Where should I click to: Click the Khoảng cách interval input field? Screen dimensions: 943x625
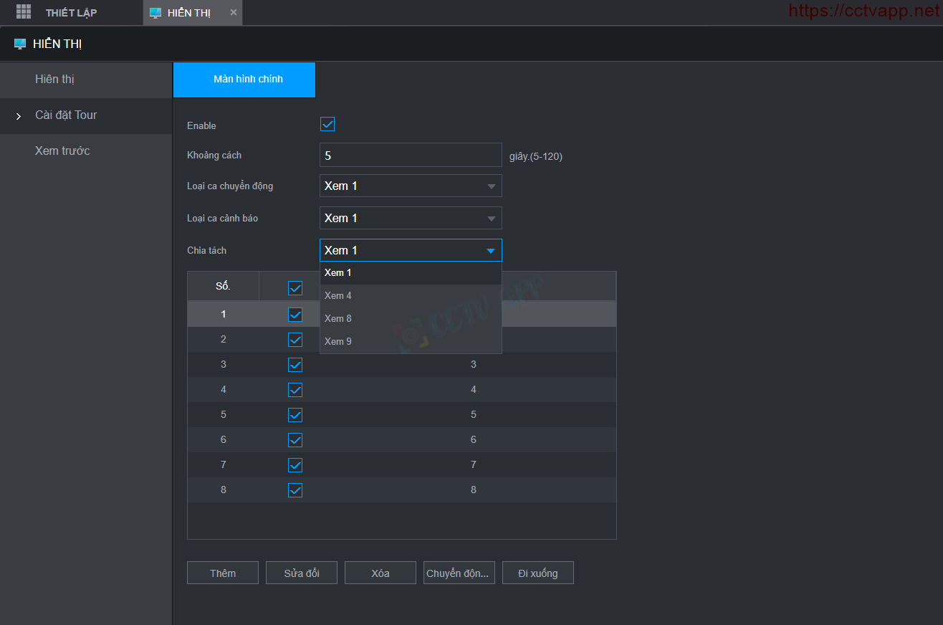click(x=410, y=155)
